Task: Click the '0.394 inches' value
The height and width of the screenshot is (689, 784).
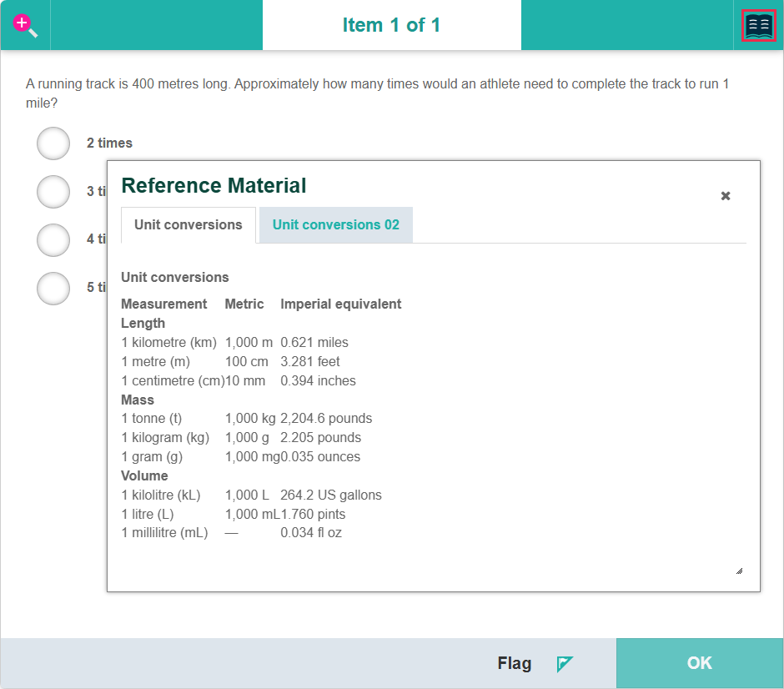Action: pyautogui.click(x=318, y=381)
